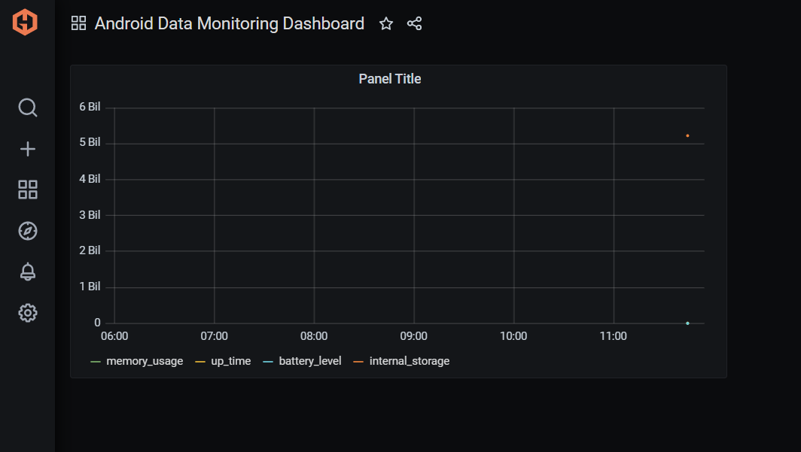Open the Panel Title menu
Image resolution: width=801 pixels, height=452 pixels.
(390, 79)
